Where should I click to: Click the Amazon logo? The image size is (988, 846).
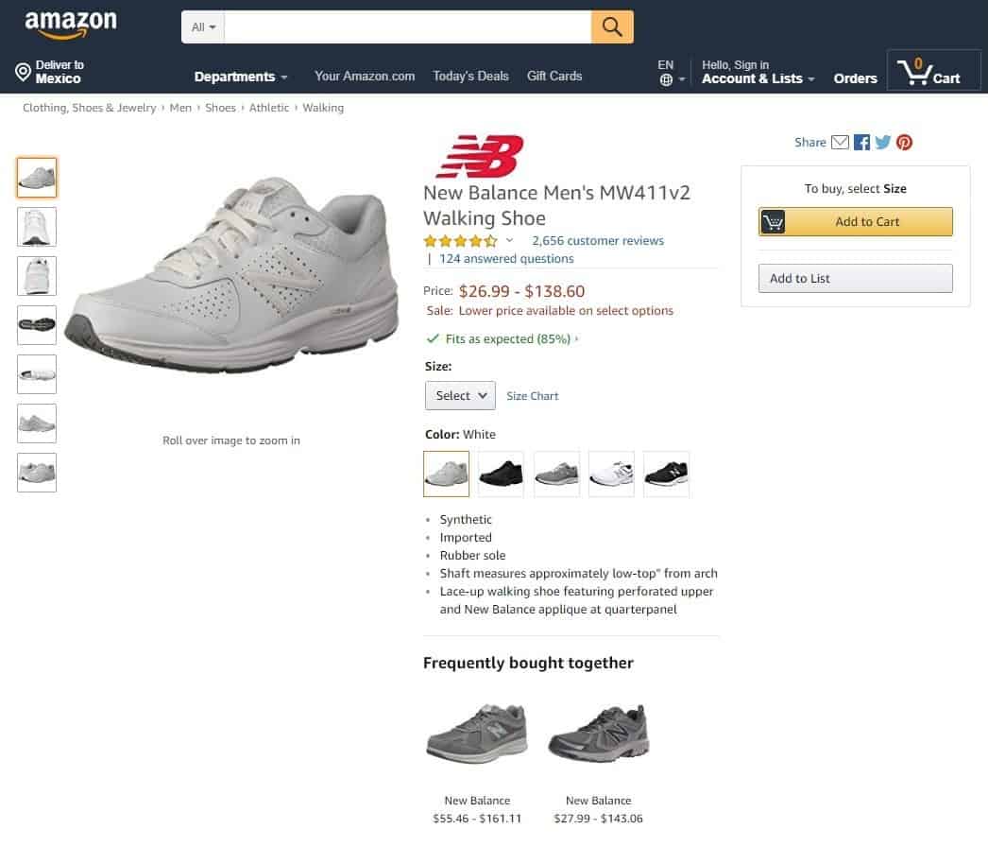tap(71, 25)
